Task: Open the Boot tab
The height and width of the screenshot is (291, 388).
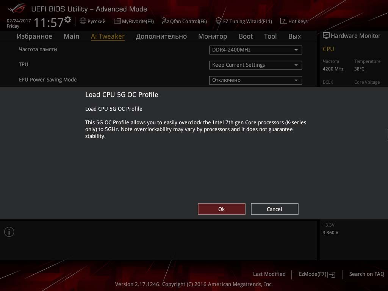Action: 246,36
